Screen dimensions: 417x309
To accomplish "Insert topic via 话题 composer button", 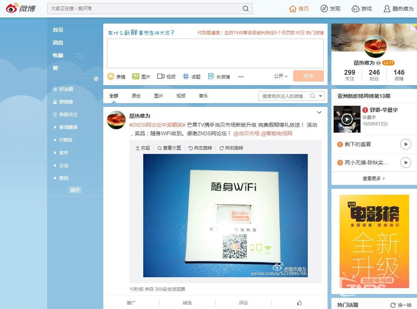I will pos(191,77).
